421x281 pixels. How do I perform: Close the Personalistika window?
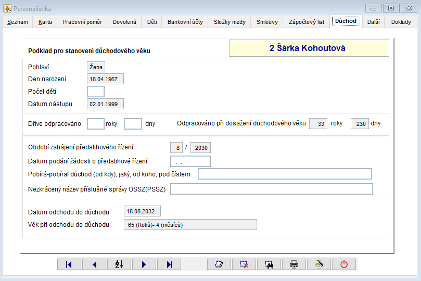[x=409, y=8]
